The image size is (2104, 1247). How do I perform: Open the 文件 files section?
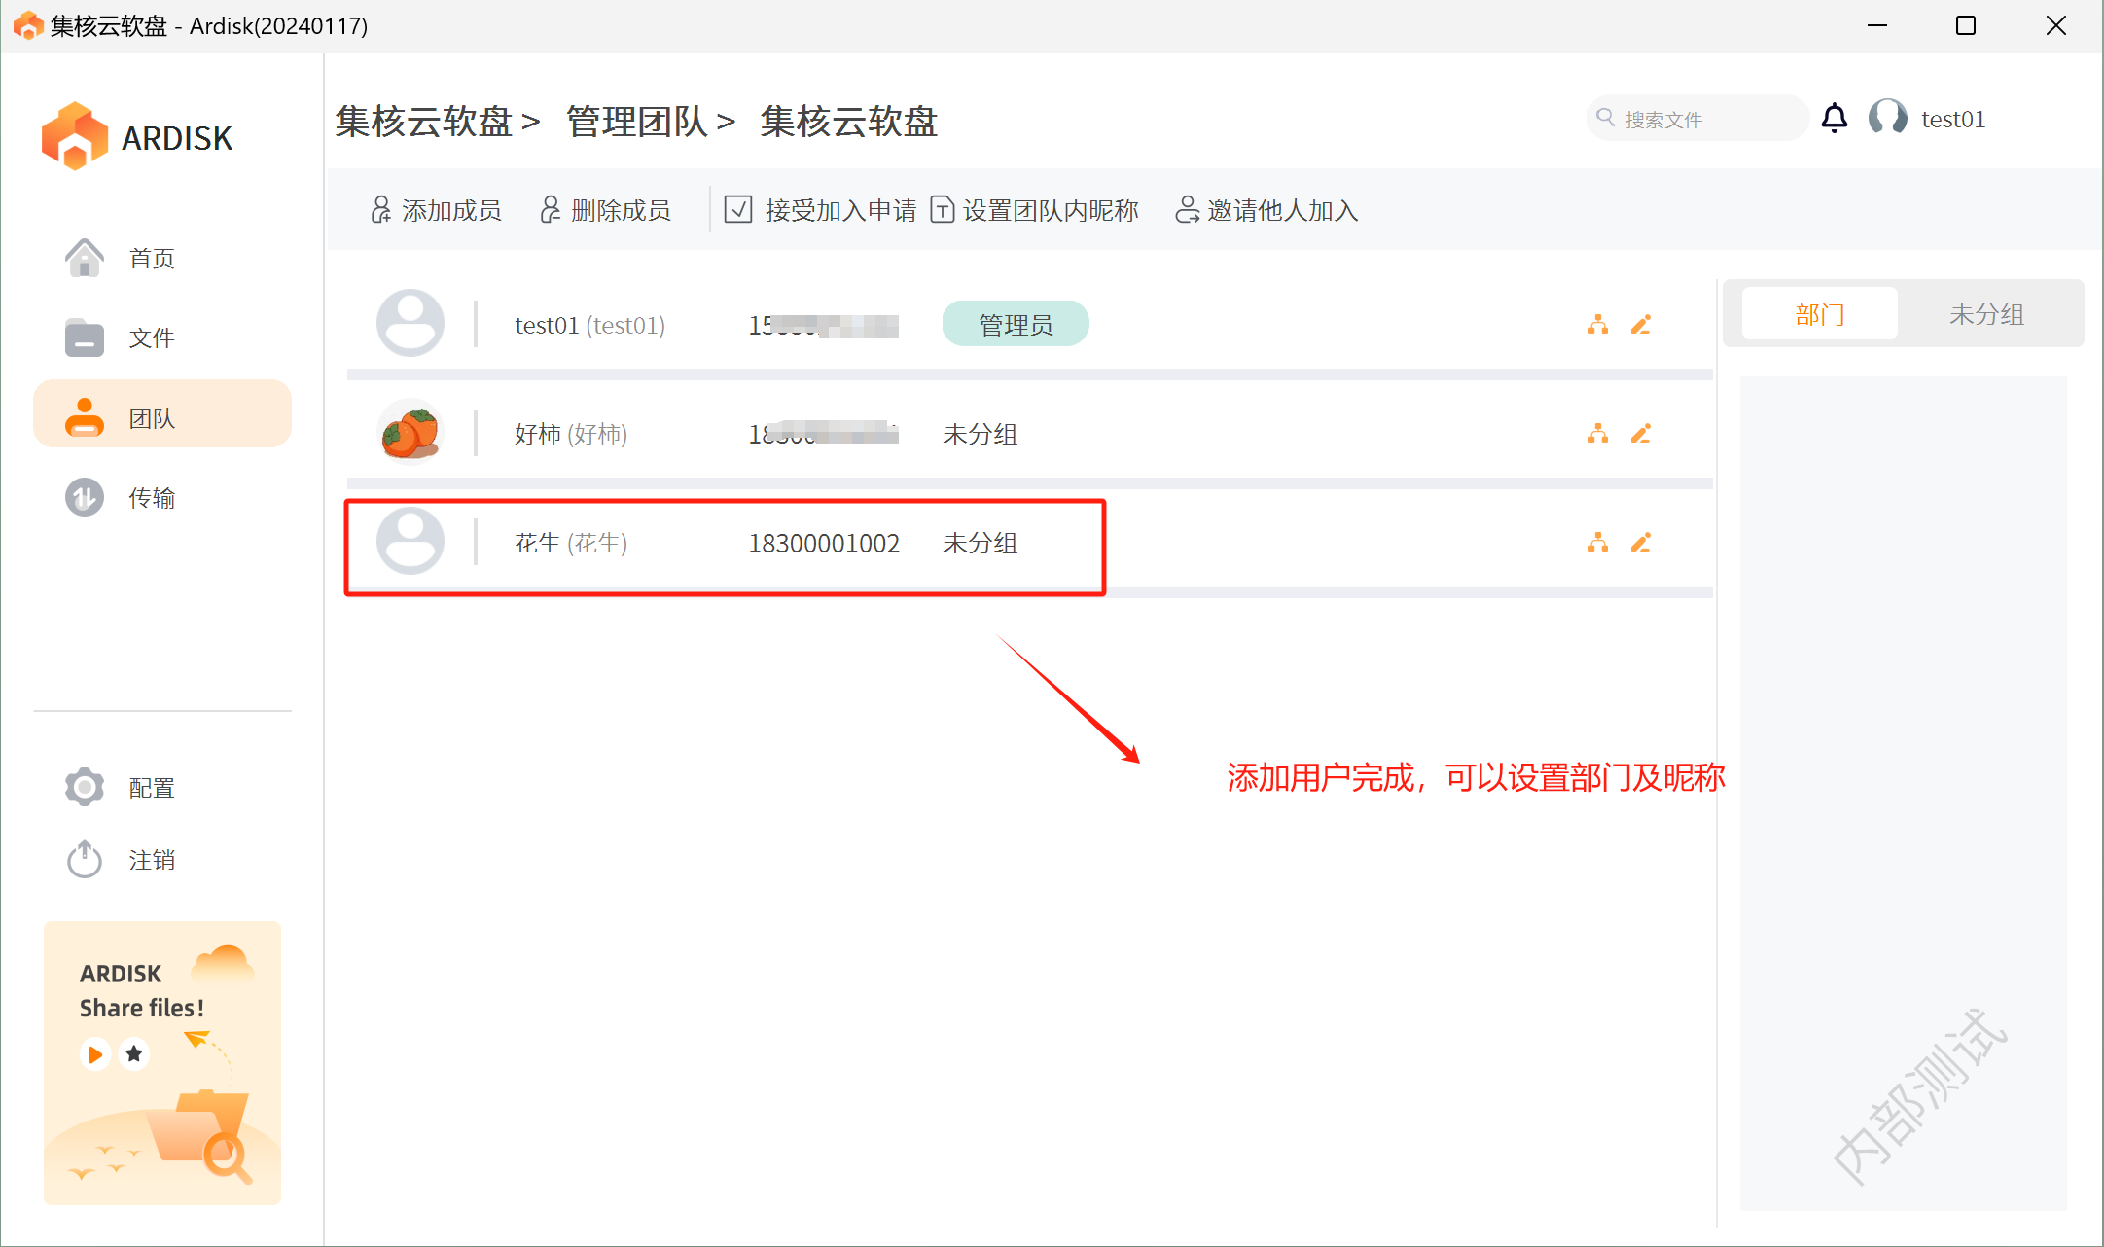[x=151, y=338]
